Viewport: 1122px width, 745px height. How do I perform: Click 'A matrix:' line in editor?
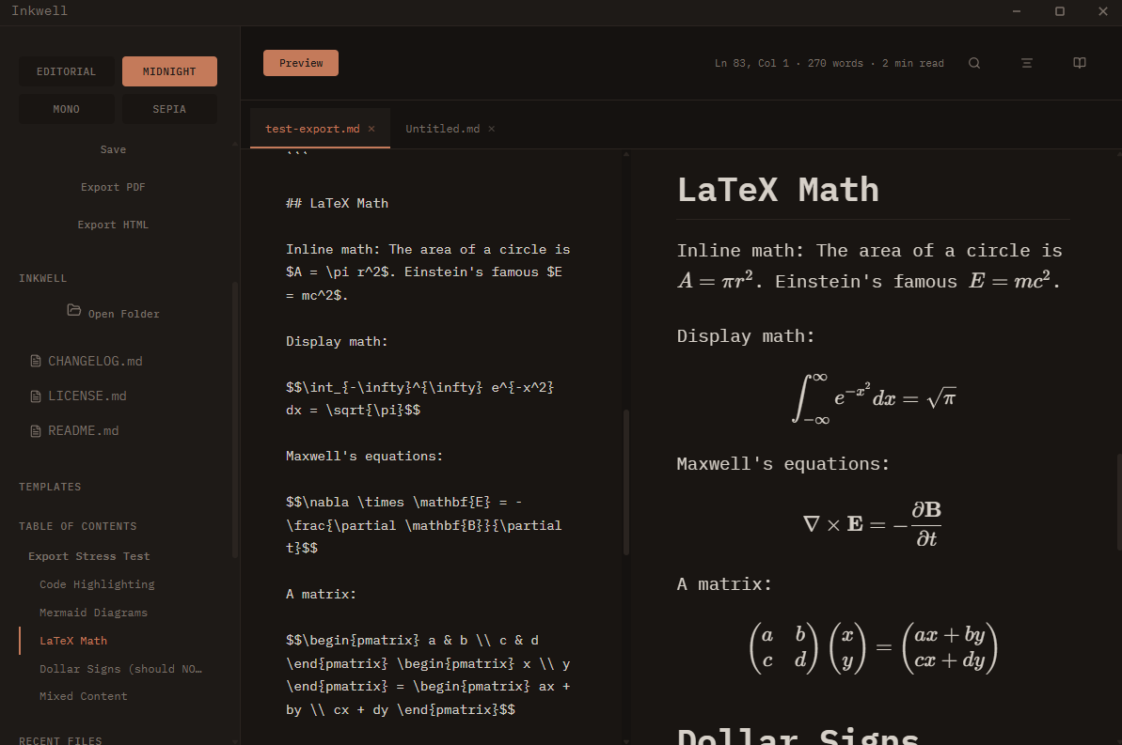point(322,594)
